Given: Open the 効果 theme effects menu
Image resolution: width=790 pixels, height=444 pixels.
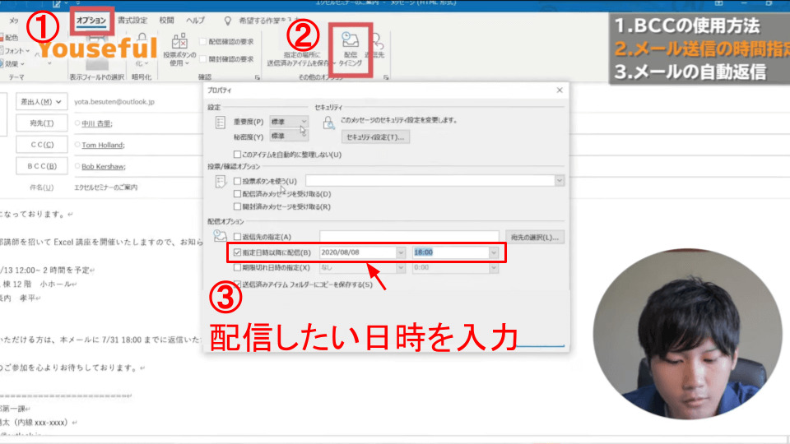Looking at the screenshot, I should [x=12, y=64].
